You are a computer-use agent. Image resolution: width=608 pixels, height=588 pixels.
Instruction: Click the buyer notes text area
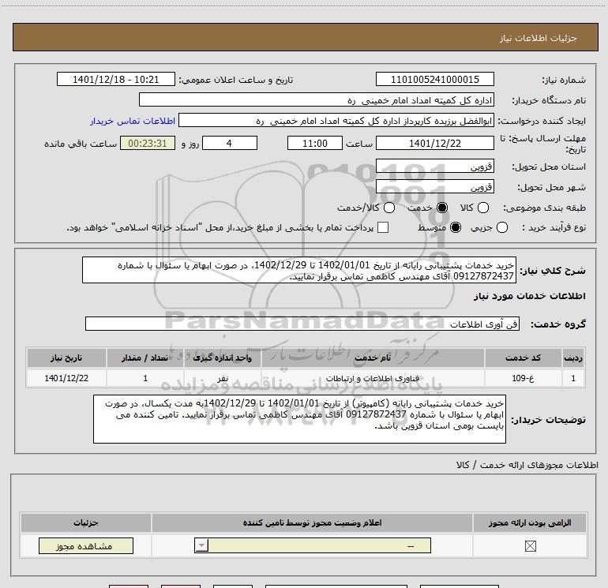(x=299, y=419)
